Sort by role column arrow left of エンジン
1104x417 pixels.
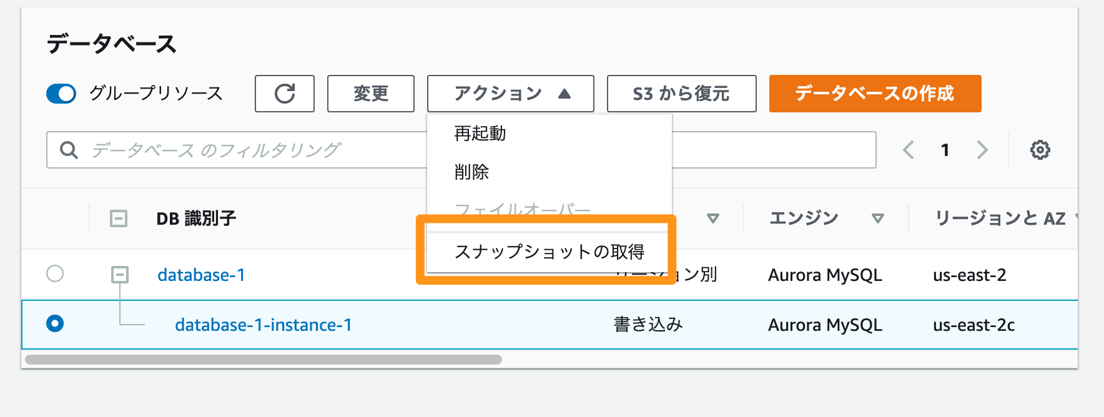coord(713,218)
